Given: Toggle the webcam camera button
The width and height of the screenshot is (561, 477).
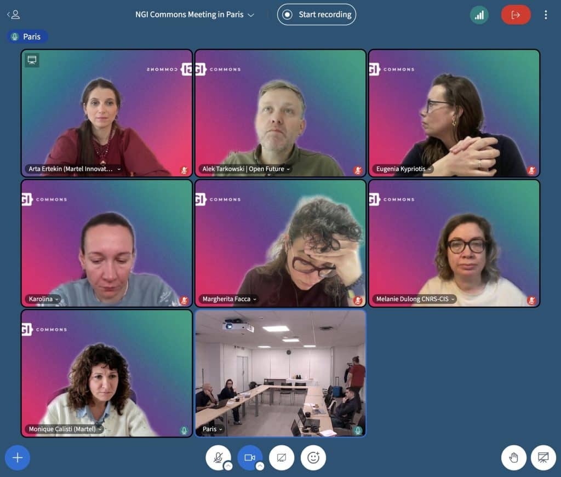Looking at the screenshot, I should pos(249,457).
